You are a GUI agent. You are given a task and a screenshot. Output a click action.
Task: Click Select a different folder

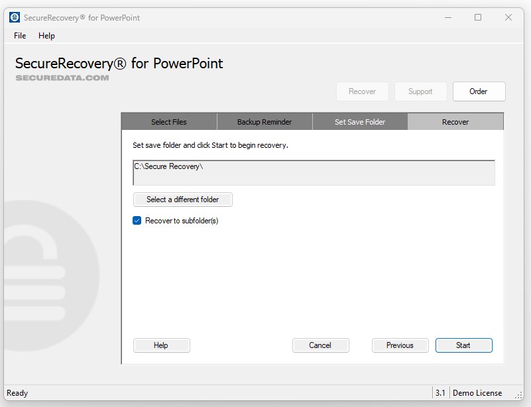pyautogui.click(x=182, y=200)
